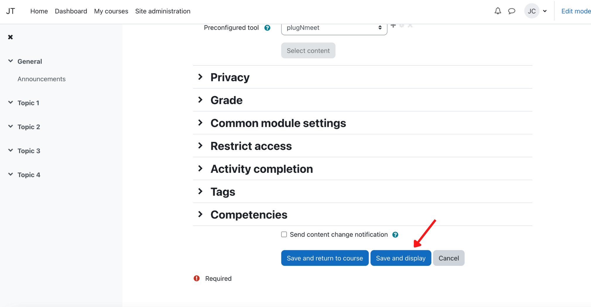Expand the Restrict access section
Screen dimensions: 591x307
tap(251, 146)
